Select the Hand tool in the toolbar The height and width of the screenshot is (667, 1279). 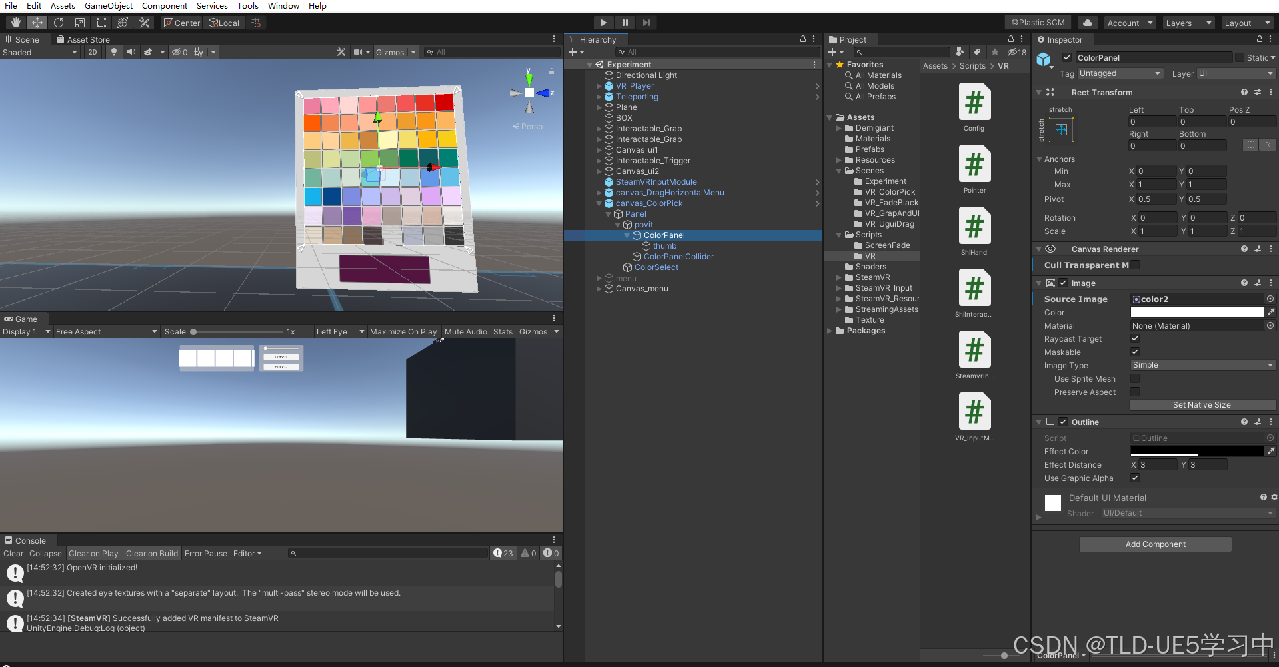pos(15,23)
